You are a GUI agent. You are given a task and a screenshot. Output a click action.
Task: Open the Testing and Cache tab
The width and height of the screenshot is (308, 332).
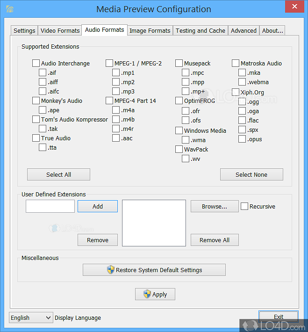(x=200, y=30)
